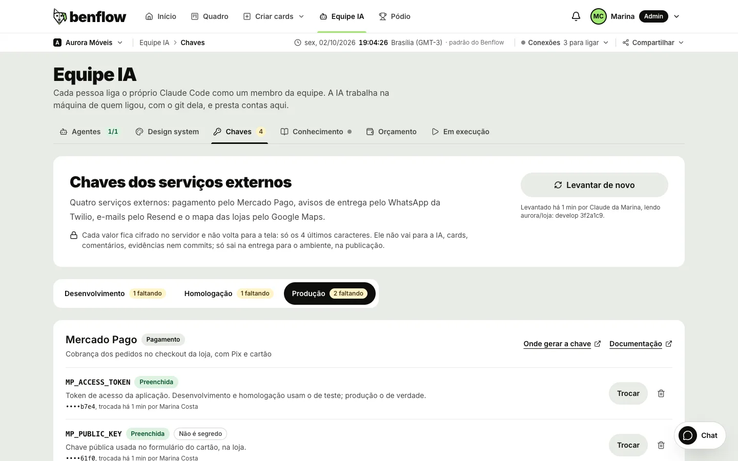Switch to the Em execução tab

tap(460, 132)
